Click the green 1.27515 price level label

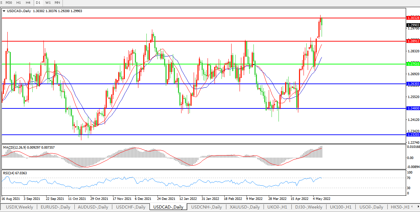(x=413, y=64)
